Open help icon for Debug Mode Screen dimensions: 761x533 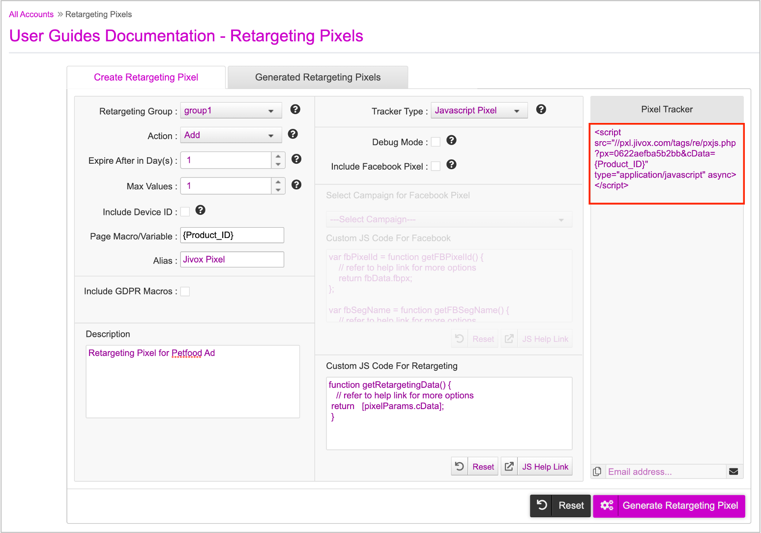tap(451, 140)
